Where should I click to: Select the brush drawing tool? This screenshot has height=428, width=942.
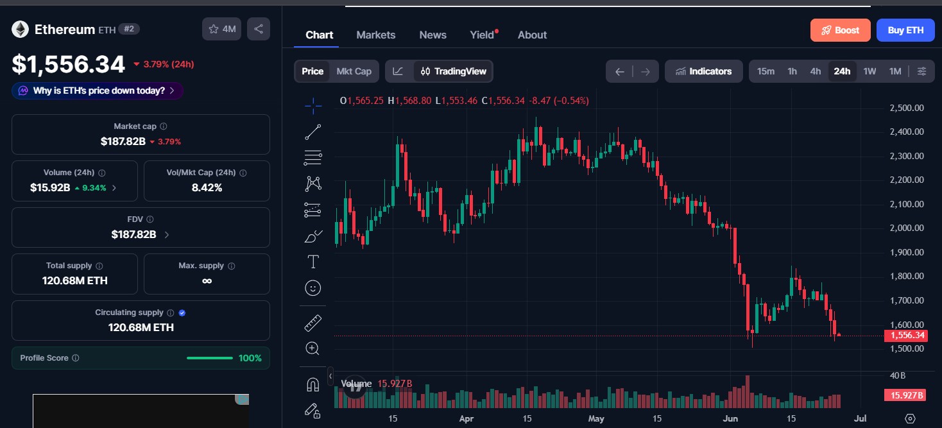pyautogui.click(x=313, y=236)
